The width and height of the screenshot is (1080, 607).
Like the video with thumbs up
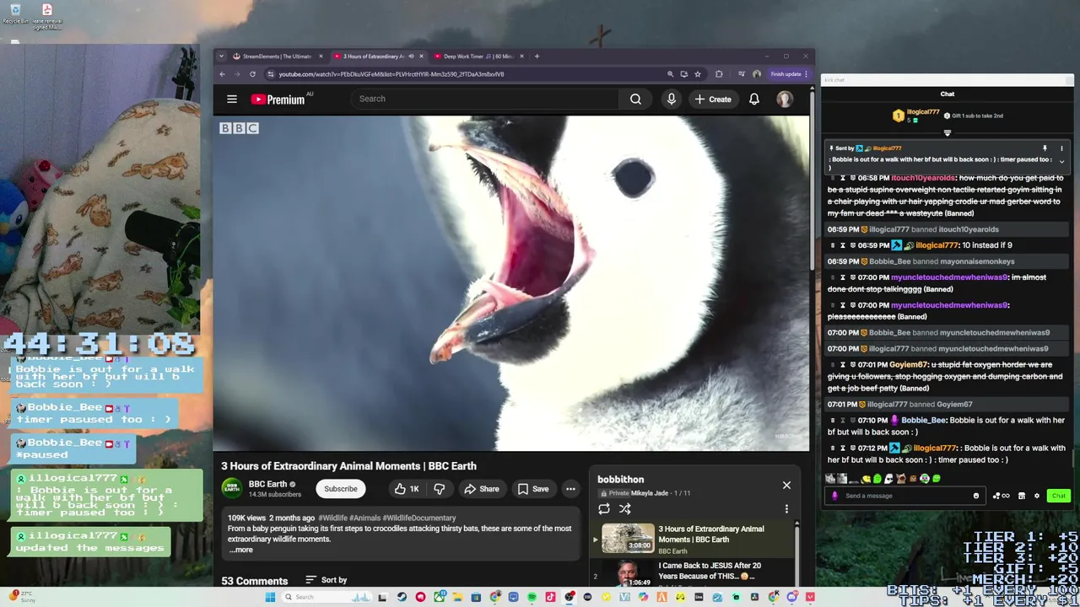click(x=407, y=489)
